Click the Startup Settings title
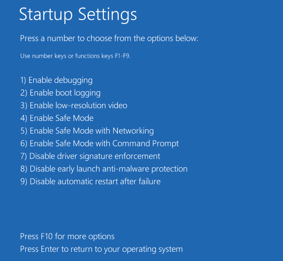Image resolution: width=283 pixels, height=261 pixels. pyautogui.click(x=78, y=15)
